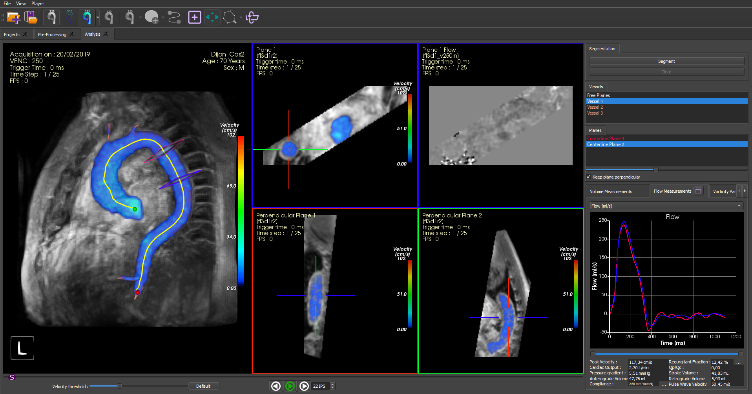This screenshot has height=394, width=752.
Task: Open the Flow [ml/s] dropdown
Action: point(666,206)
